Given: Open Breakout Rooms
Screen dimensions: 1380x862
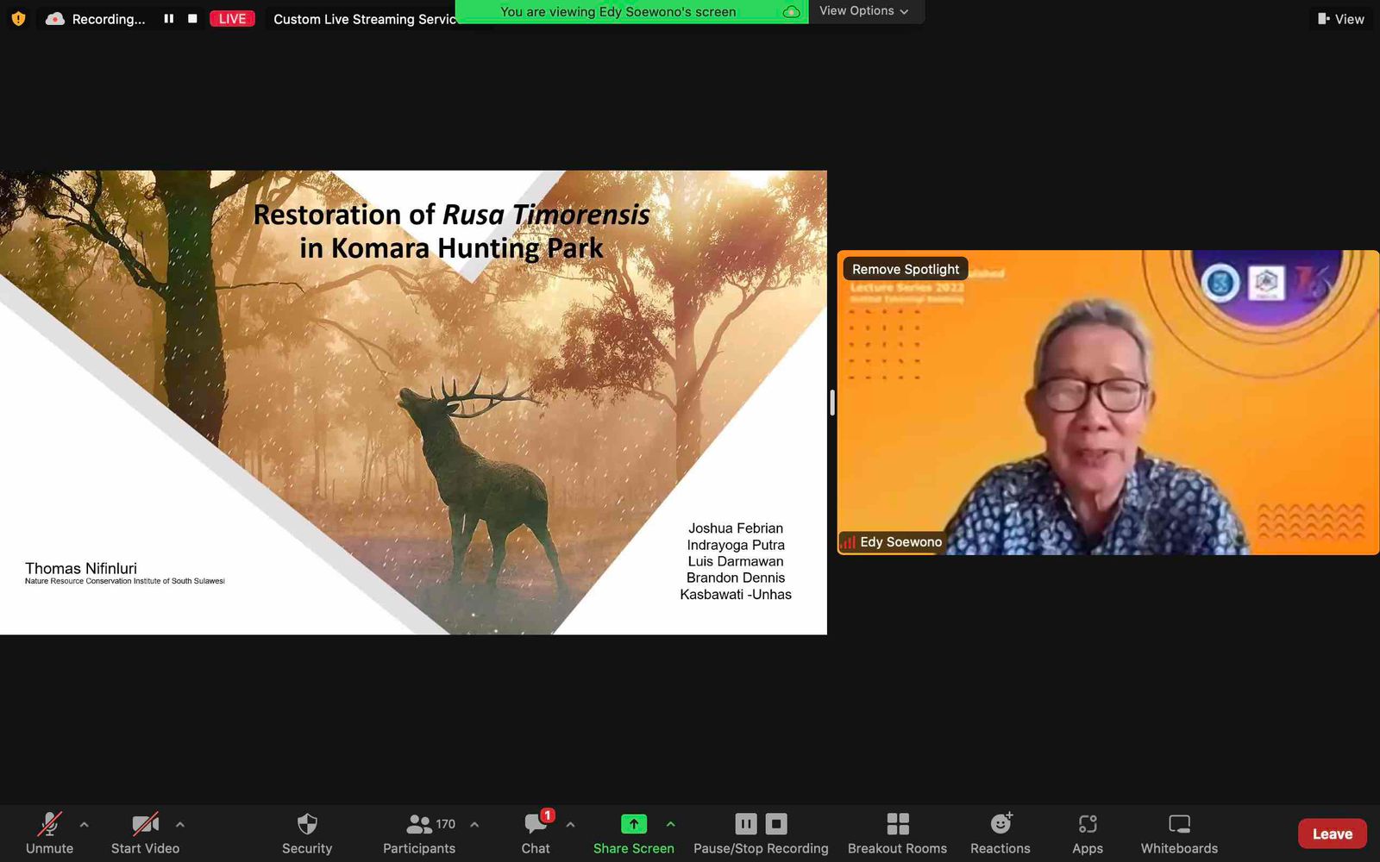Looking at the screenshot, I should click(x=897, y=833).
